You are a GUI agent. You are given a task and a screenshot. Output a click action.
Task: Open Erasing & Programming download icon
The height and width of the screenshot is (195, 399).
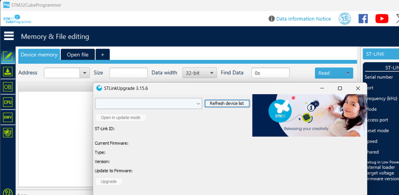pyautogui.click(x=8, y=72)
